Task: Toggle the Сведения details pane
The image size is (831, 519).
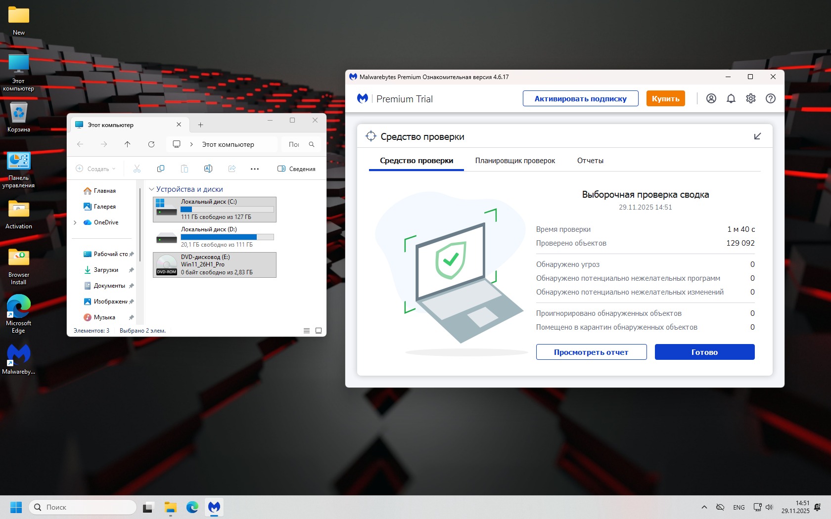Action: (296, 169)
